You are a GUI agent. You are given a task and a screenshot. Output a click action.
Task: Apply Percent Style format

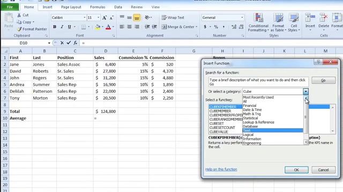[216, 27]
